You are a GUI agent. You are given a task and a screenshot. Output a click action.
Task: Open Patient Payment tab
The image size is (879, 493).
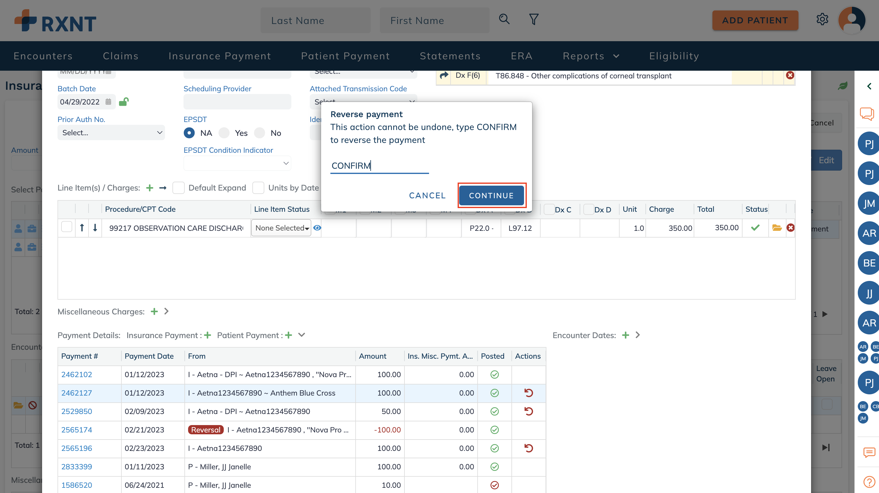click(345, 56)
